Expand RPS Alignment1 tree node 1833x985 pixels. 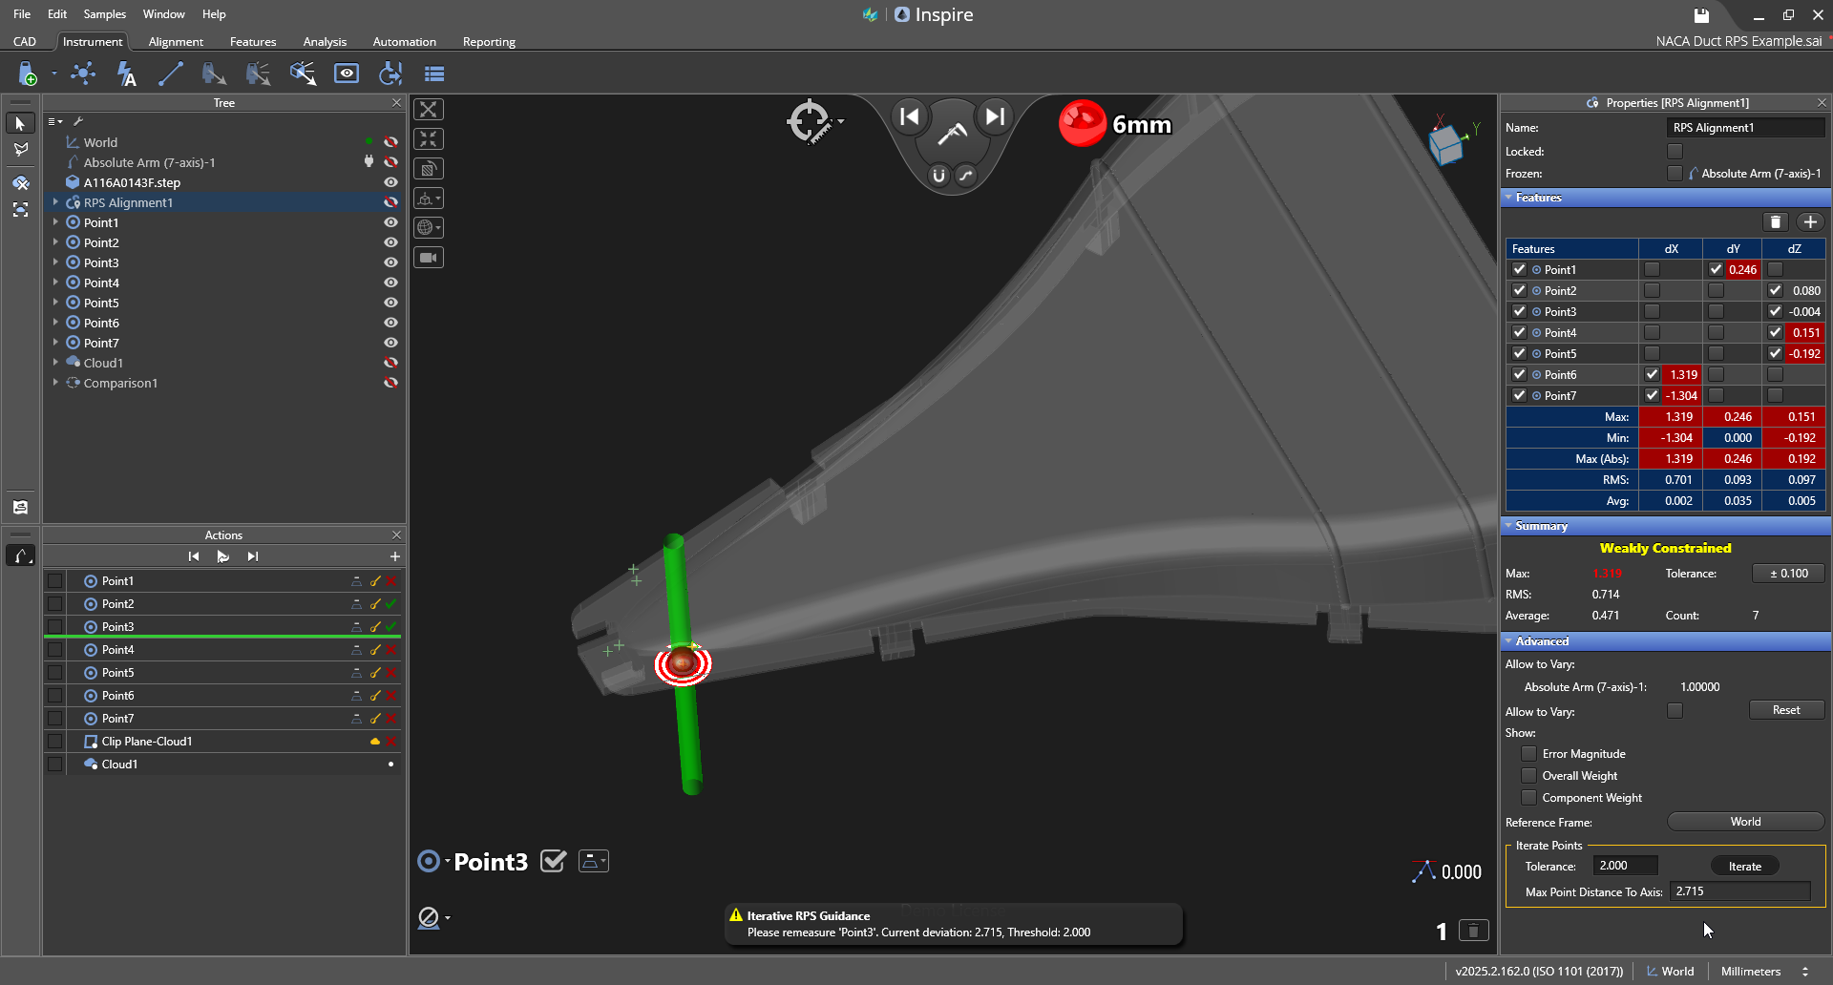click(x=55, y=202)
